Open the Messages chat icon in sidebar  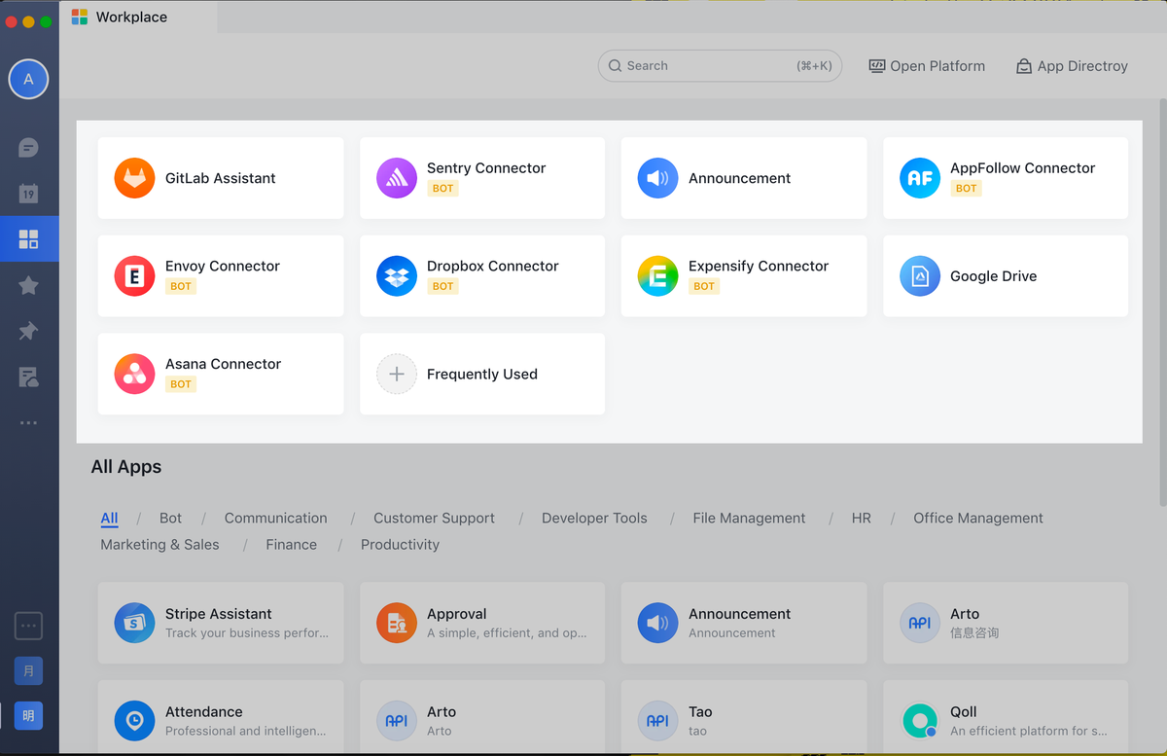[x=28, y=148]
